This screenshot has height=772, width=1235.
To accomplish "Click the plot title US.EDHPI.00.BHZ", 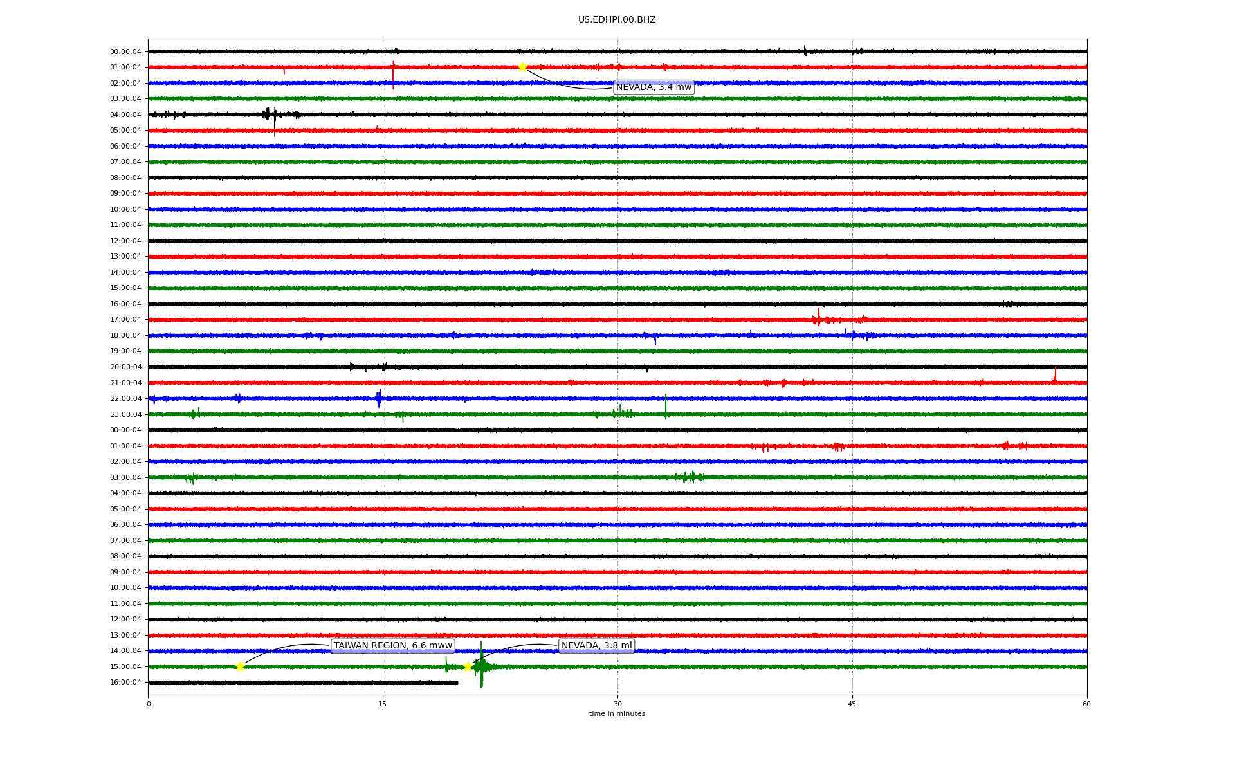I will pyautogui.click(x=617, y=20).
